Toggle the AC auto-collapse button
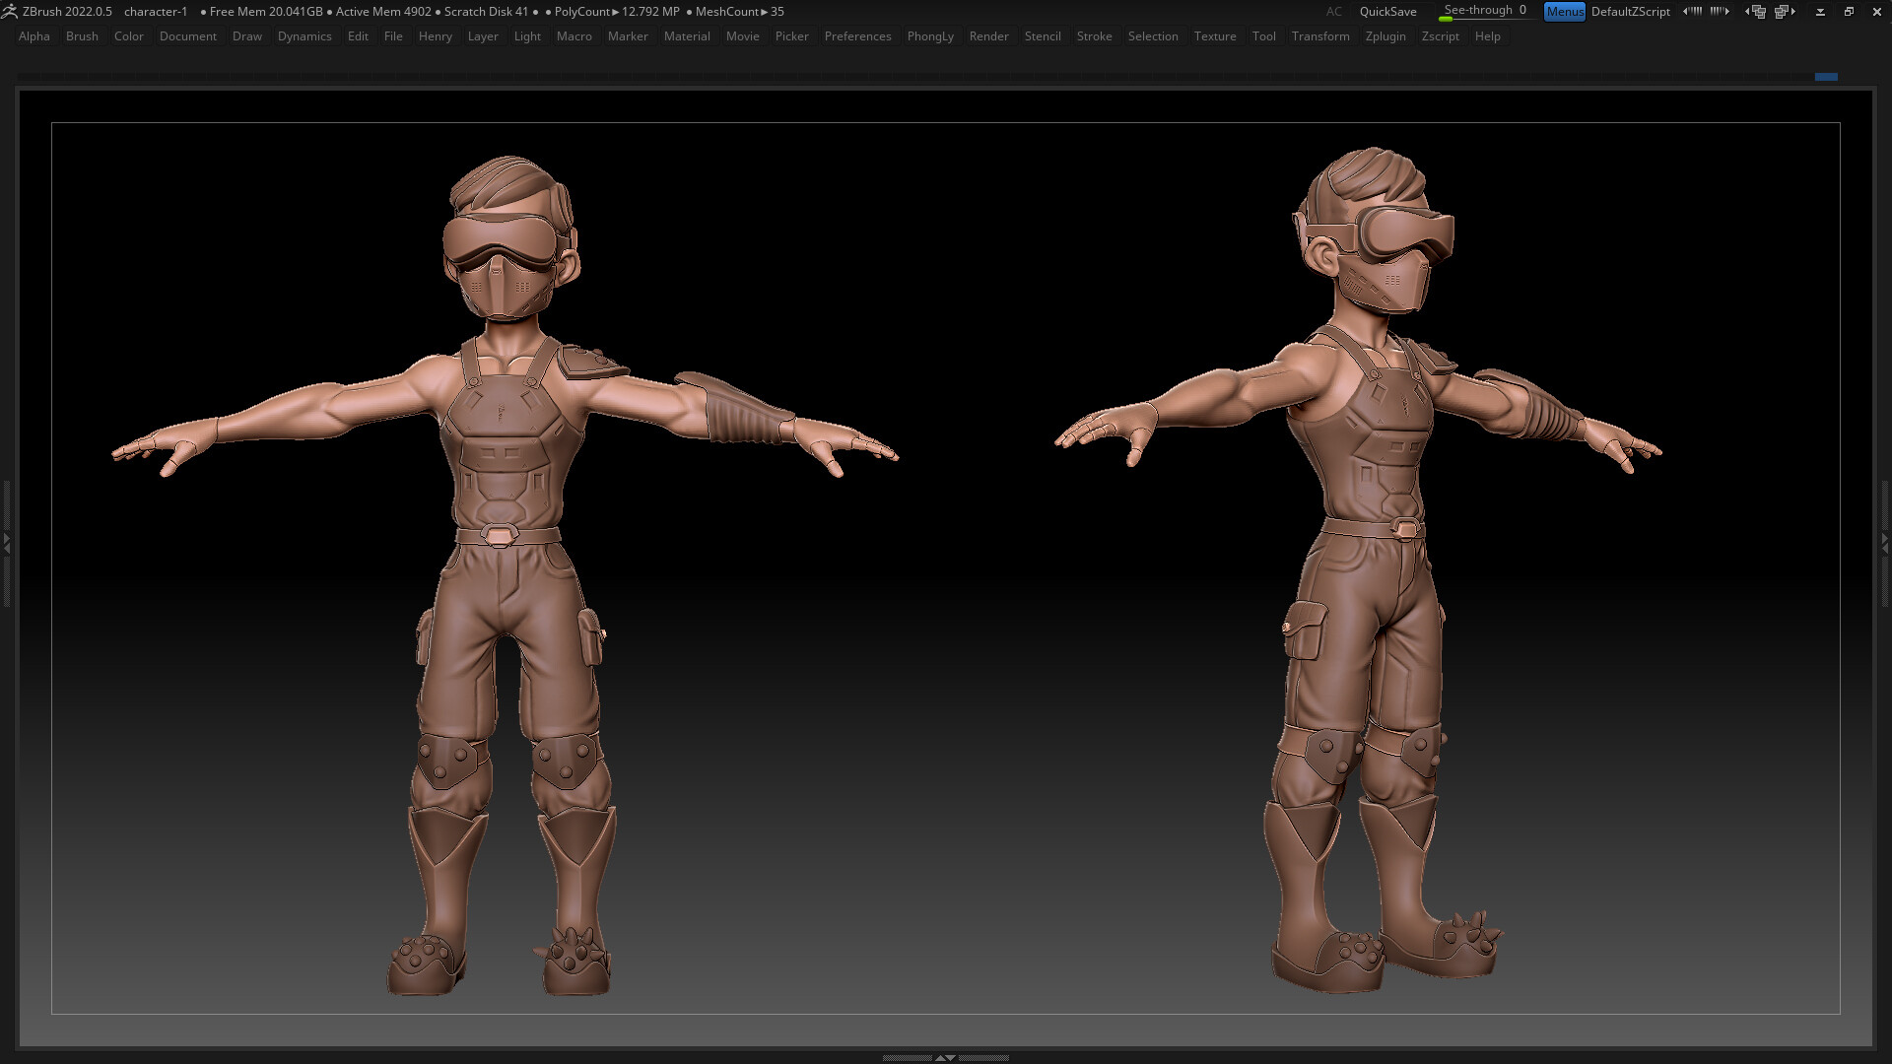 click(x=1333, y=11)
